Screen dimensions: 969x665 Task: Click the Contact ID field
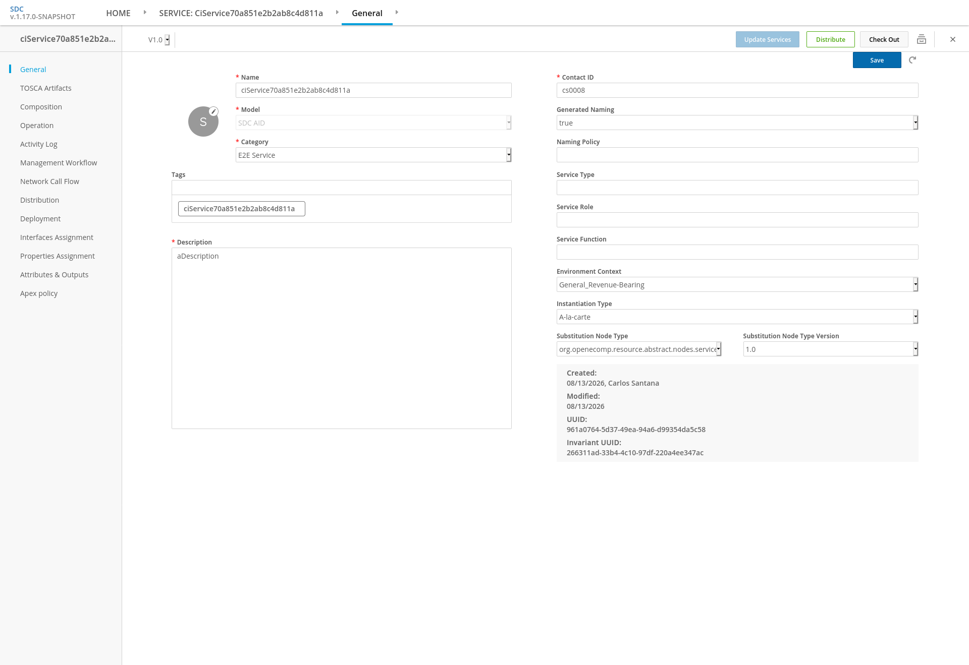click(737, 90)
